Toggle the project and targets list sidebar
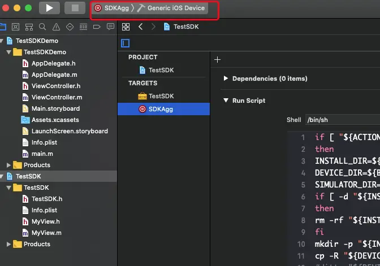Image resolution: width=380 pixels, height=266 pixels. point(126,43)
